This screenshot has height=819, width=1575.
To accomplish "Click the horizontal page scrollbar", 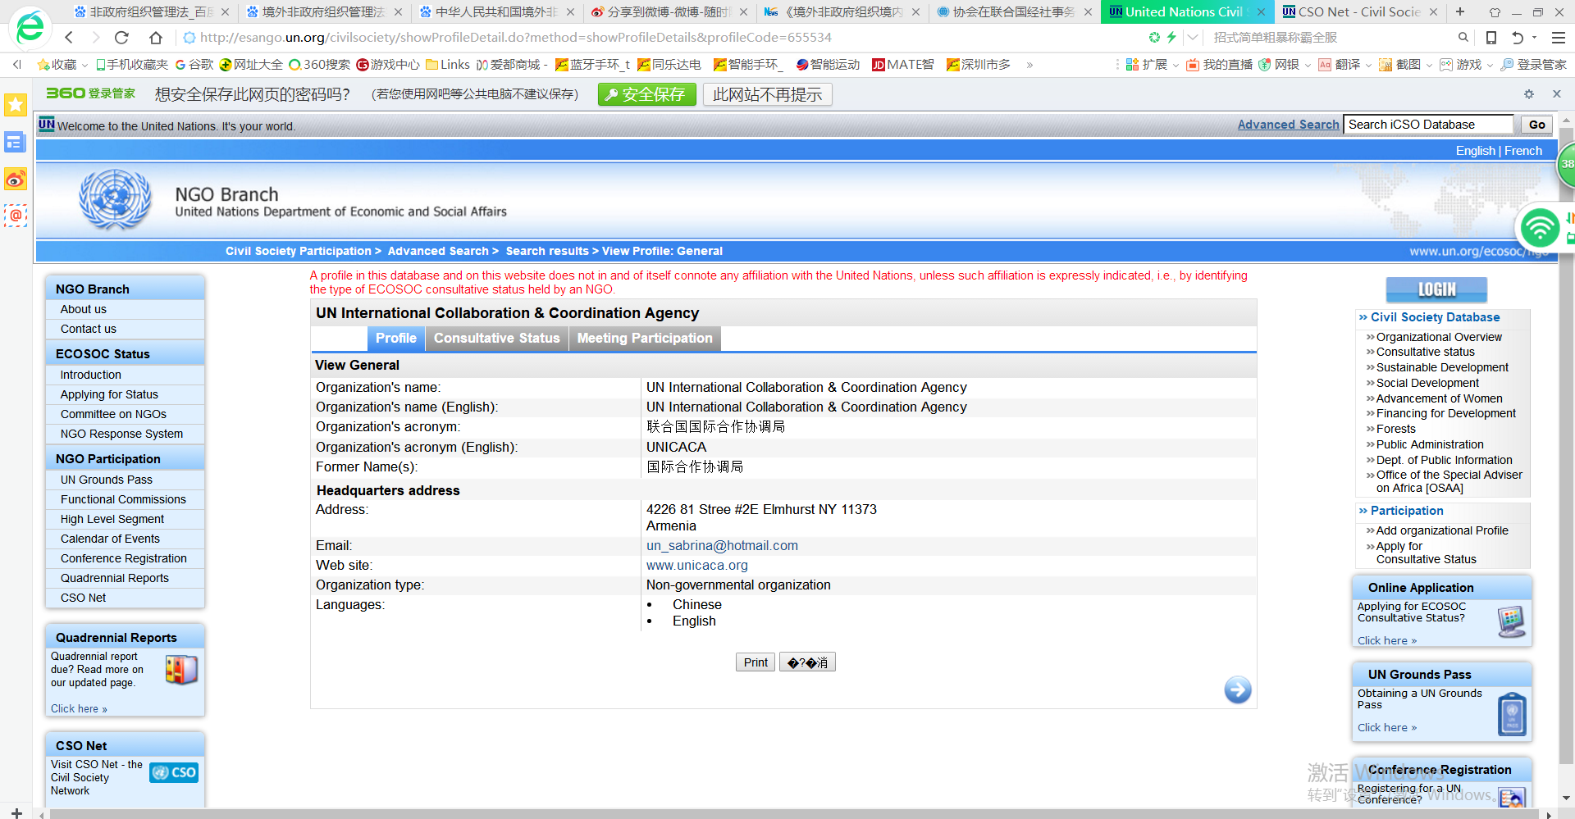I will 794,814.
